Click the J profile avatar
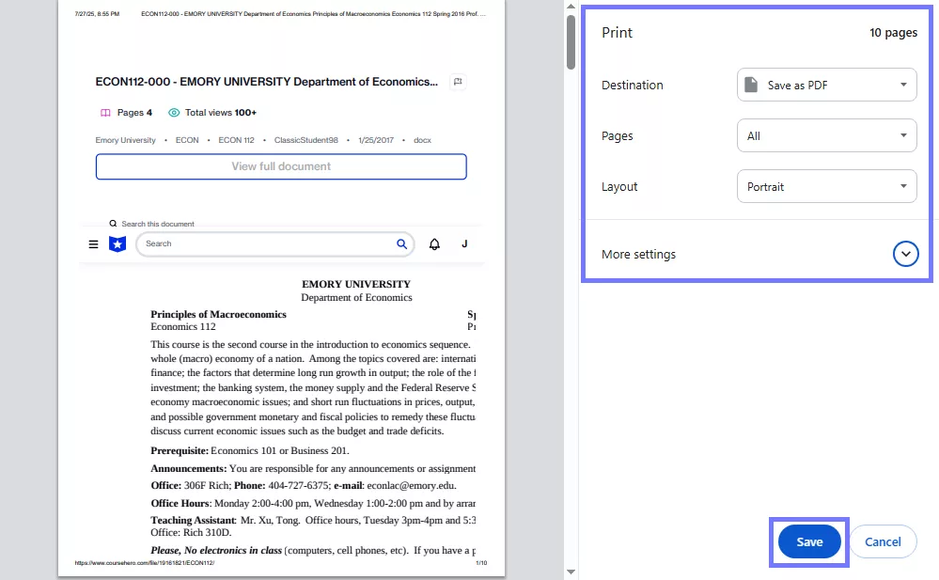 464,243
